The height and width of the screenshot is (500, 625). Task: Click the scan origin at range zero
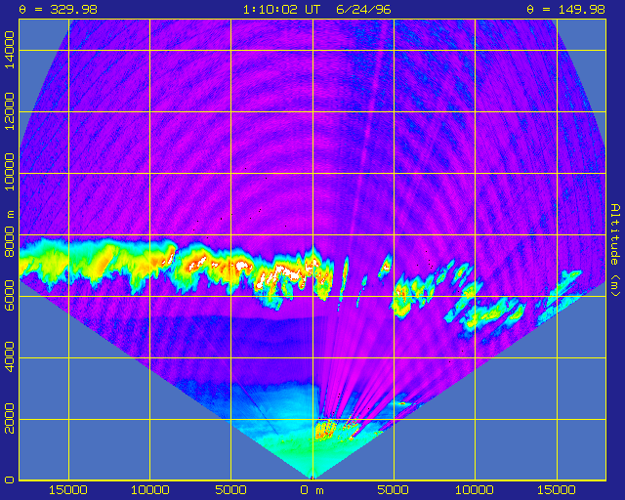click(x=312, y=479)
